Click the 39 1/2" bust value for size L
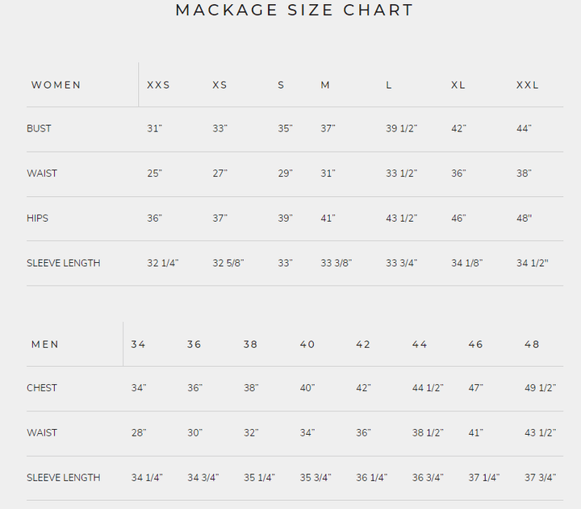 point(401,129)
